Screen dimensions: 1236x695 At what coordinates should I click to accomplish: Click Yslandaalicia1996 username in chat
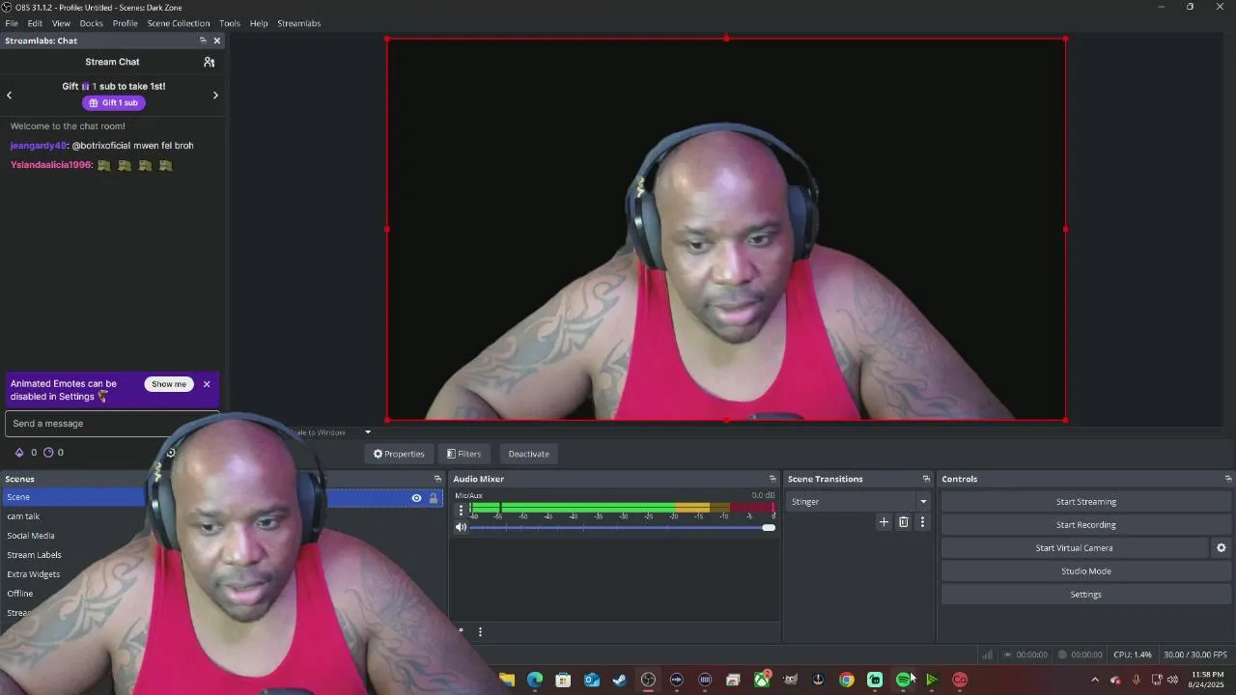coord(50,165)
